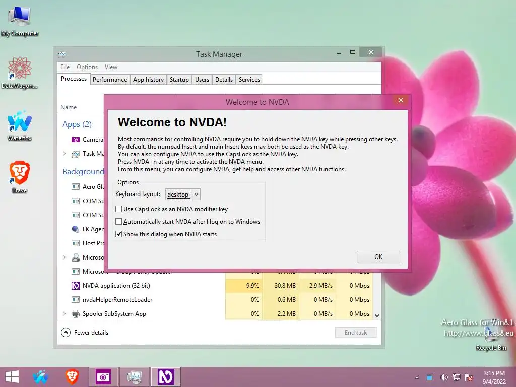Launch Waterfox from the desktop
This screenshot has height=387, width=516.
pyautogui.click(x=20, y=125)
